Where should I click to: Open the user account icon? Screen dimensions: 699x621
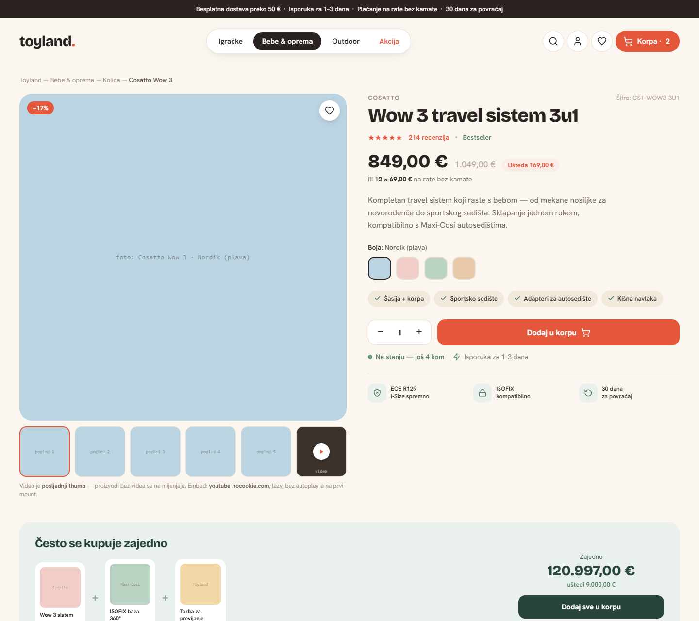[578, 41]
